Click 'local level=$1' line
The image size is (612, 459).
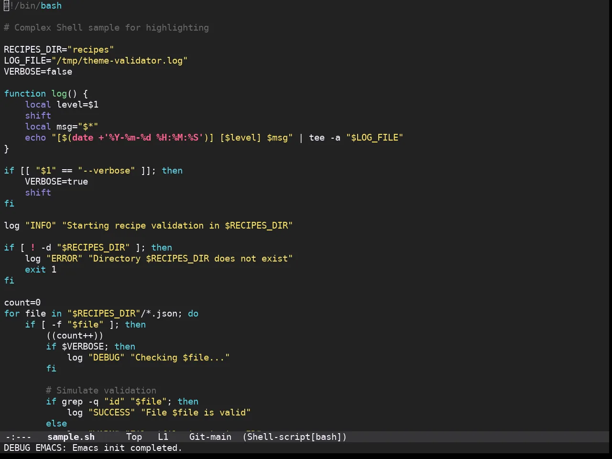point(62,105)
